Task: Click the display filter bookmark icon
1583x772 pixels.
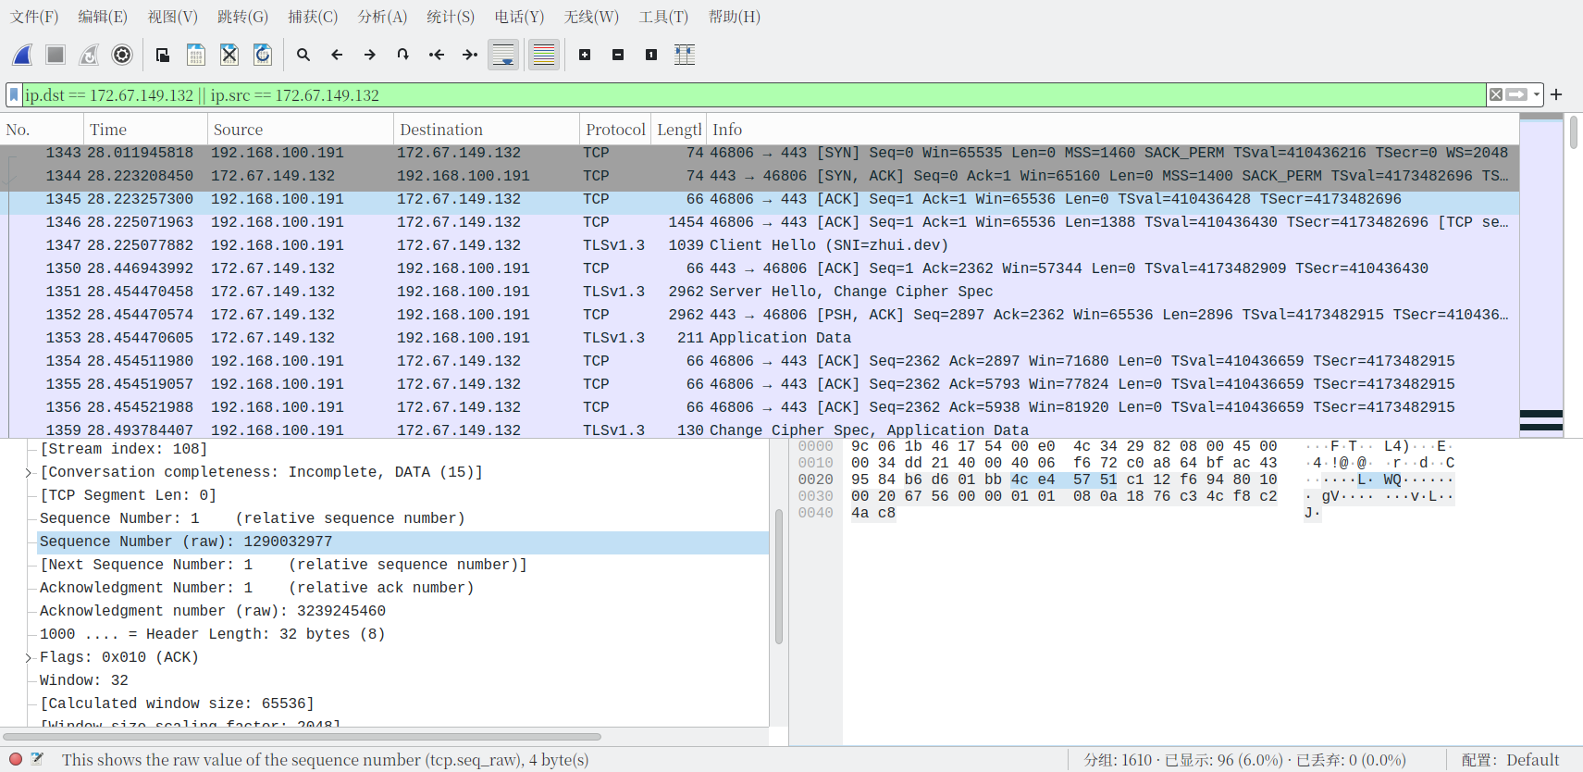Action: (x=14, y=94)
